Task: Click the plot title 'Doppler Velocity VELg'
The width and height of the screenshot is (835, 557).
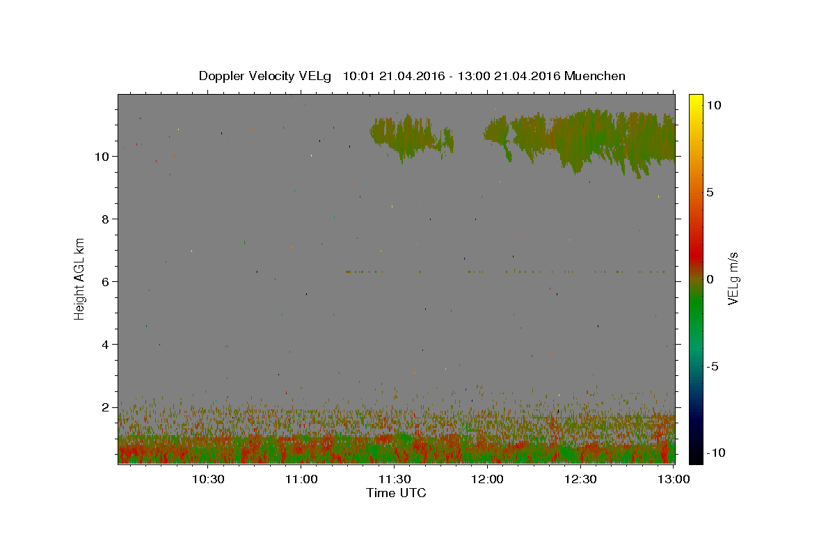Action: click(265, 76)
